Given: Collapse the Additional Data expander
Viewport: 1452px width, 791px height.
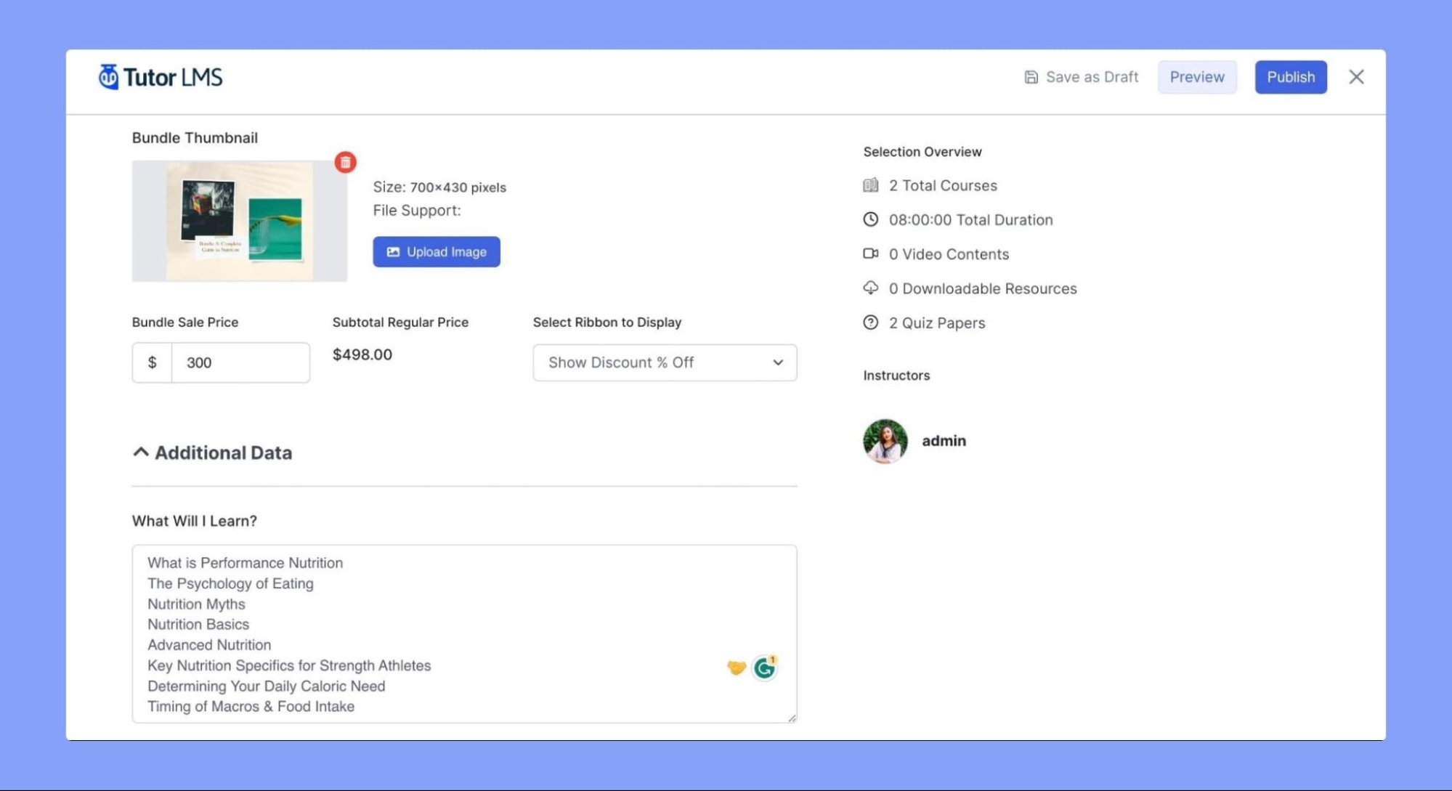Looking at the screenshot, I should coord(141,452).
